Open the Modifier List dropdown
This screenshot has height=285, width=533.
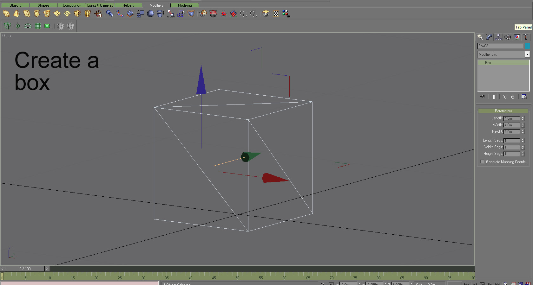click(x=527, y=54)
